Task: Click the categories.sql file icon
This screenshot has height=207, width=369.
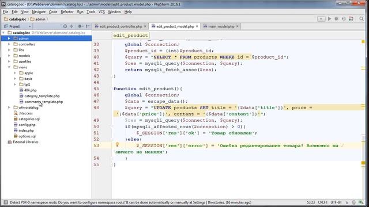Action: [16, 119]
